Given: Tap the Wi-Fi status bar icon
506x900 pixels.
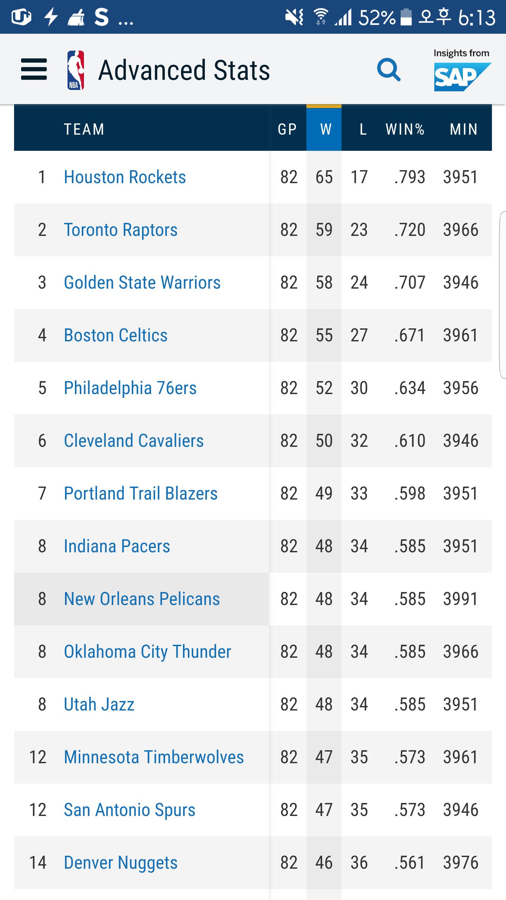Looking at the screenshot, I should [x=320, y=17].
